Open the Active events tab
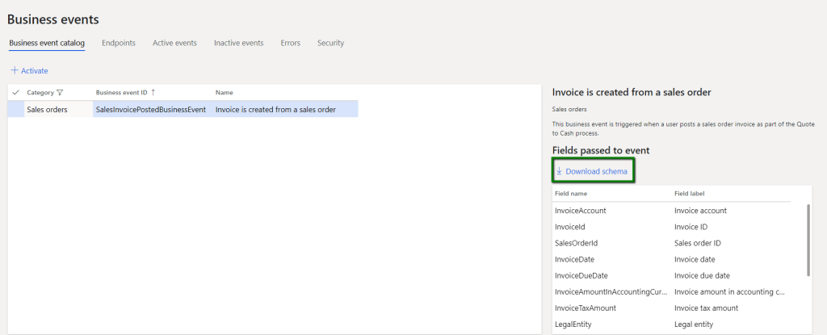 point(174,43)
